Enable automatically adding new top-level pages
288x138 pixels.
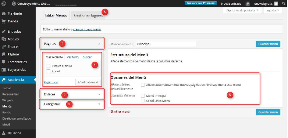click(143, 85)
